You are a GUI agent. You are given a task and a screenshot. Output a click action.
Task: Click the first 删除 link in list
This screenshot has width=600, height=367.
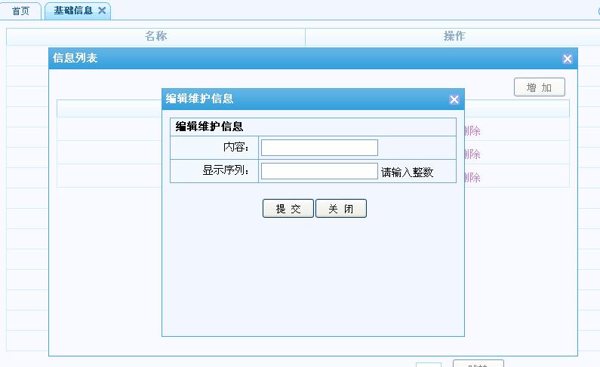pyautogui.click(x=472, y=130)
